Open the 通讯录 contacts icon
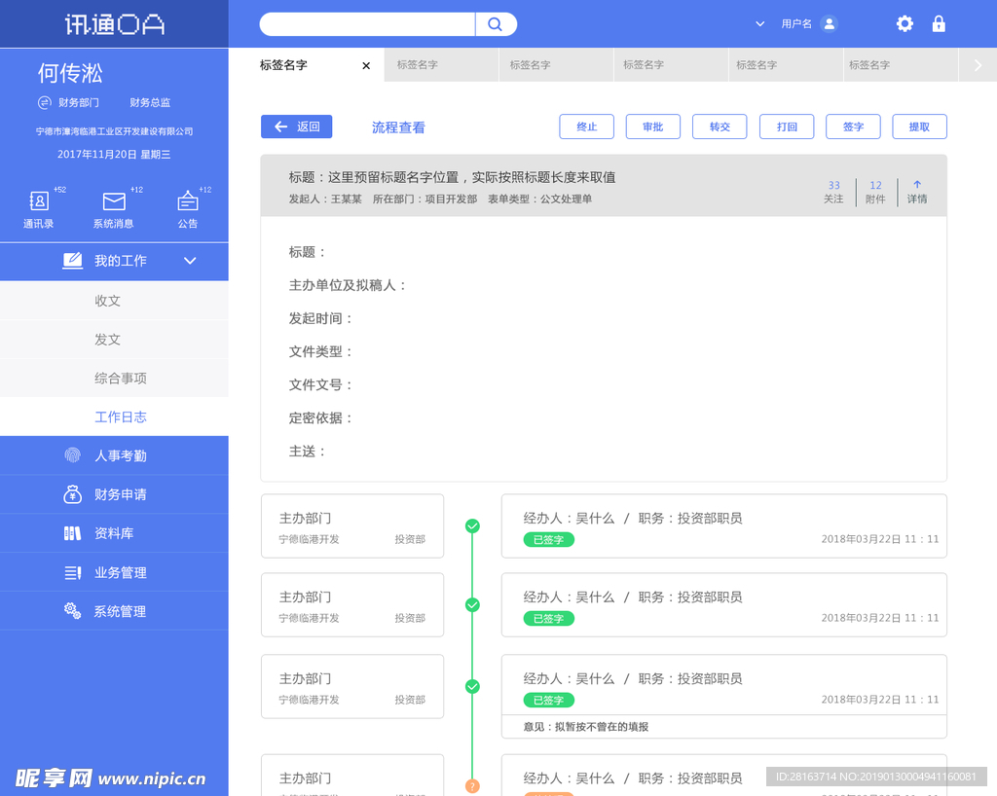 (x=39, y=201)
